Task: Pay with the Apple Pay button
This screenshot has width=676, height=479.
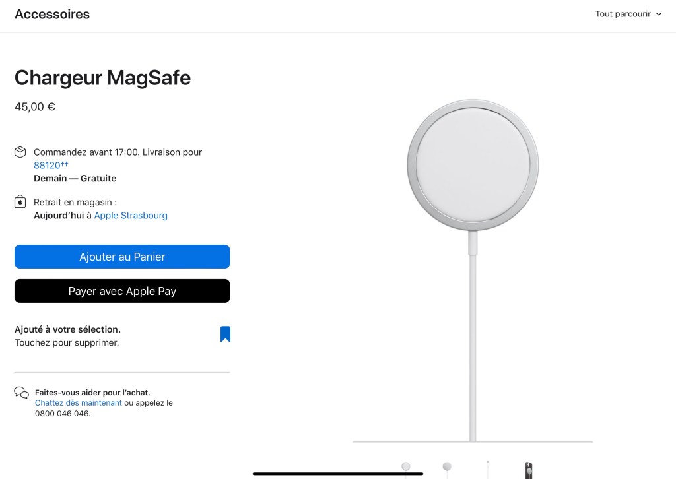Action: (x=122, y=291)
